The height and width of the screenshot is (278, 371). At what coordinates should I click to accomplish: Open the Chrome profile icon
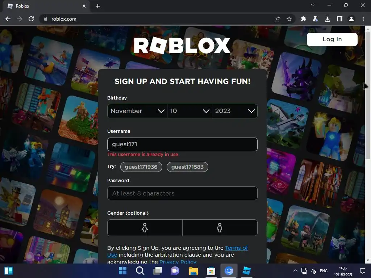[351, 19]
